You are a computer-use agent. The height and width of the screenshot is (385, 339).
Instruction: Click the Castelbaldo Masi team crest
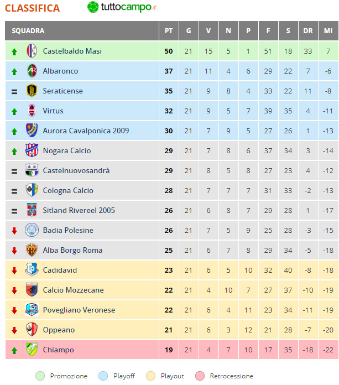(32, 51)
